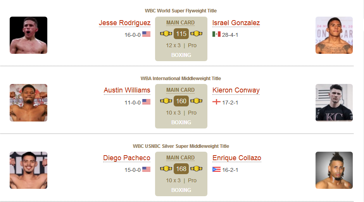The height and width of the screenshot is (202, 364).
Task: Open Austin Williams' fighter profile link
Action: (x=127, y=90)
